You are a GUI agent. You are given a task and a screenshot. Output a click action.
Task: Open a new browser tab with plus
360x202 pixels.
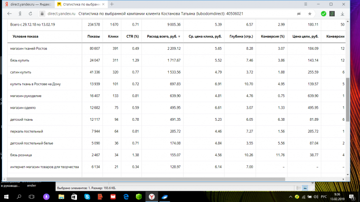tap(112, 4)
